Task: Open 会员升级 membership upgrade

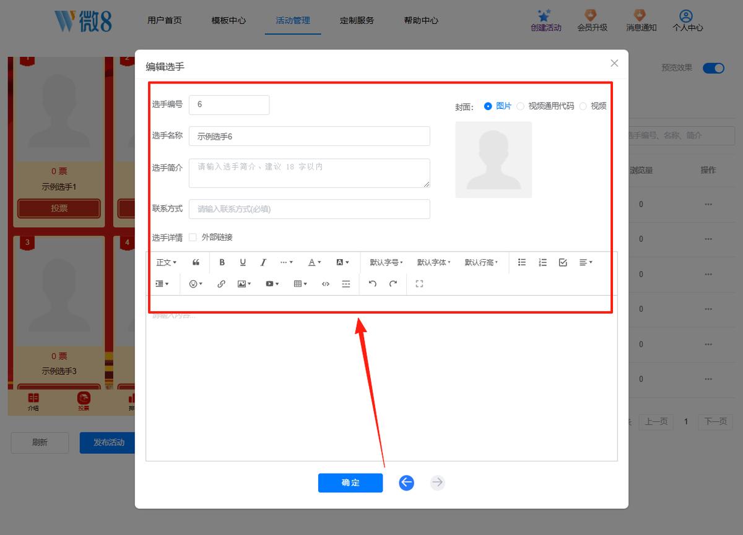Action: click(592, 20)
